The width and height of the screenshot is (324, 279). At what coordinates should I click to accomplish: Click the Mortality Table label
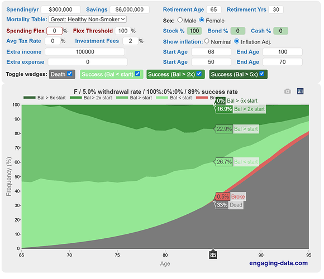tap(27, 20)
